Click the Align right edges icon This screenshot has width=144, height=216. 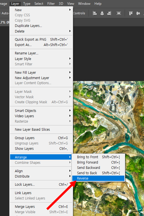tap(109, 13)
